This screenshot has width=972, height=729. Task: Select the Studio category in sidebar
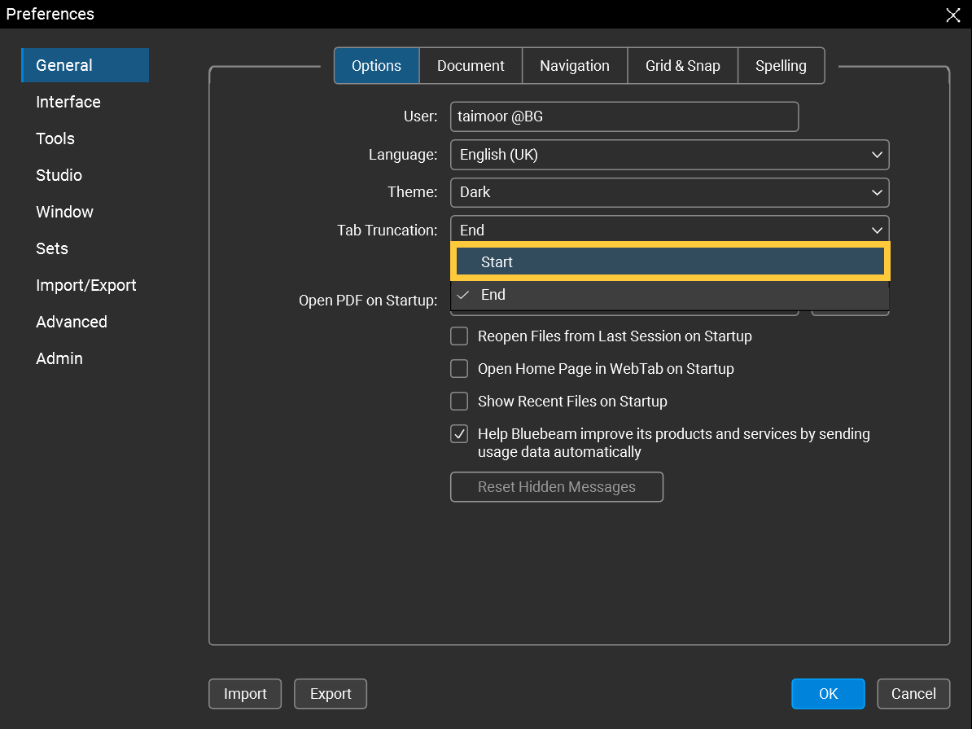point(59,175)
